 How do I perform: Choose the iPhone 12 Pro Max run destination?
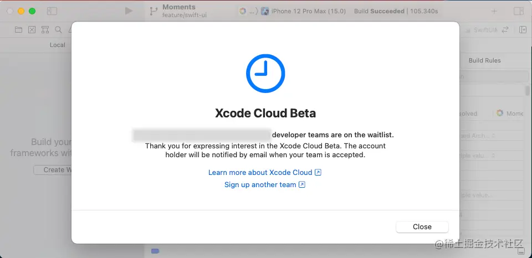pos(303,11)
